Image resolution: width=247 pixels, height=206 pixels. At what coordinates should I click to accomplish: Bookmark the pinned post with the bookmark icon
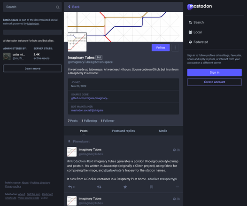(x=151, y=187)
